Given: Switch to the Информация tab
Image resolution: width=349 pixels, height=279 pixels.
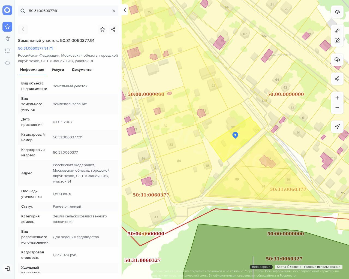Looking at the screenshot, I should (x=32, y=70).
